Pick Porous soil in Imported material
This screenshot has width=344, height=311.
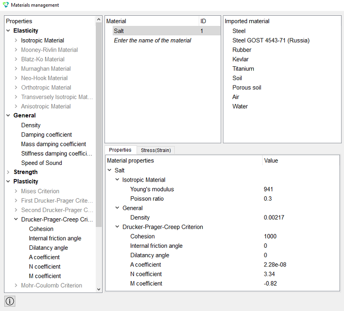click(247, 87)
